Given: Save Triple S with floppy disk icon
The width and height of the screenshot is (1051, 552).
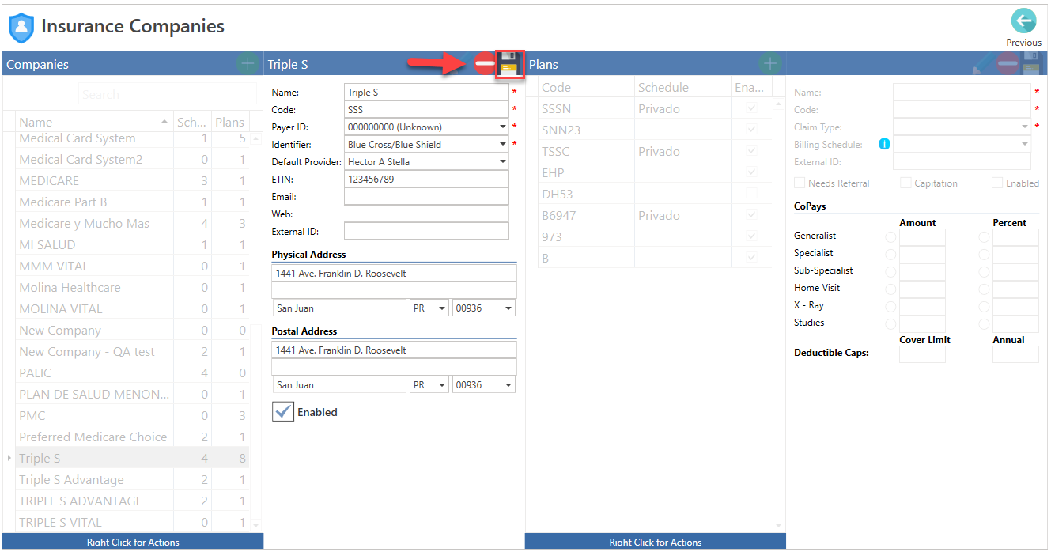Looking at the screenshot, I should [510, 64].
